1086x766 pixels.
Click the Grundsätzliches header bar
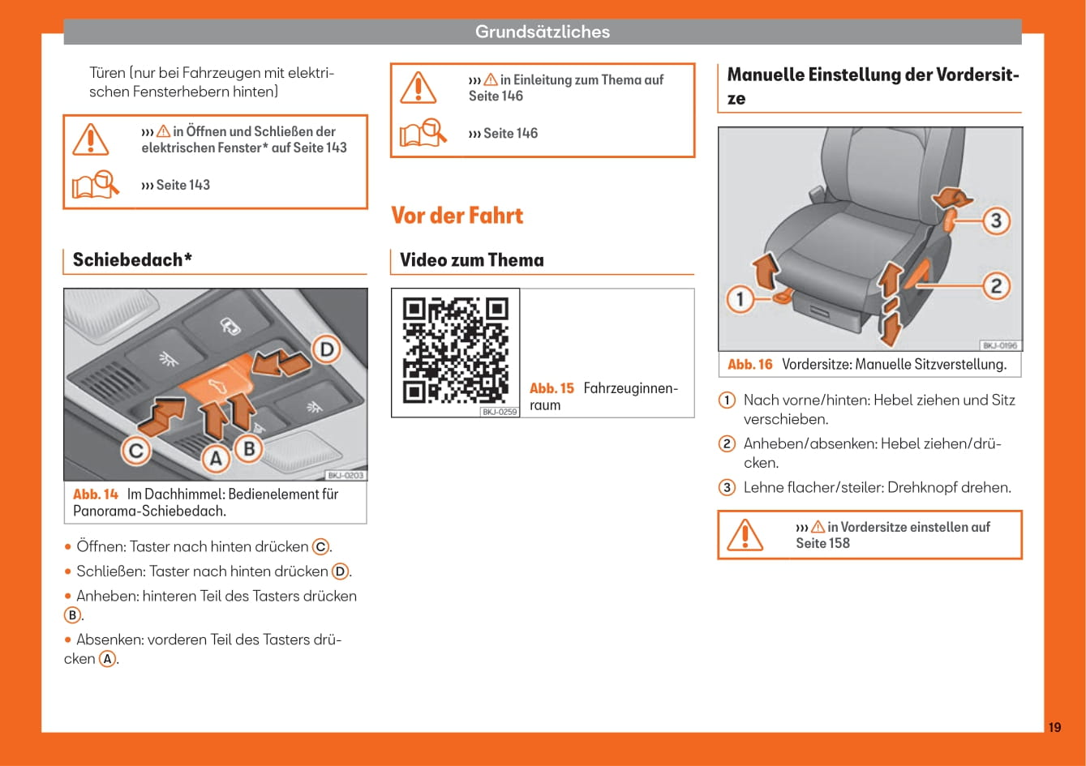542,32
